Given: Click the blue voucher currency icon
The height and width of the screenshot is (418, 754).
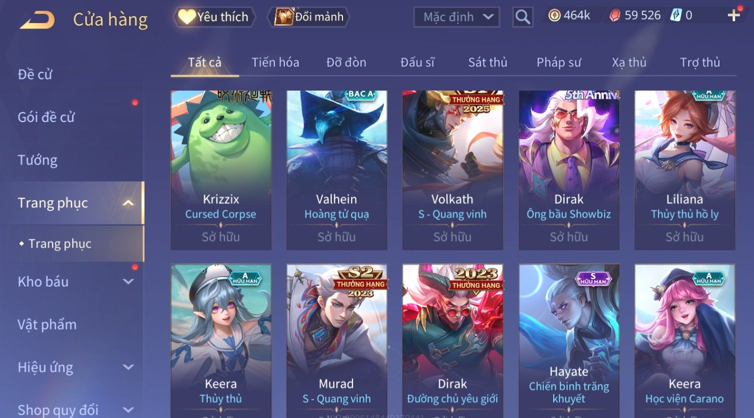Looking at the screenshot, I should pos(676,15).
